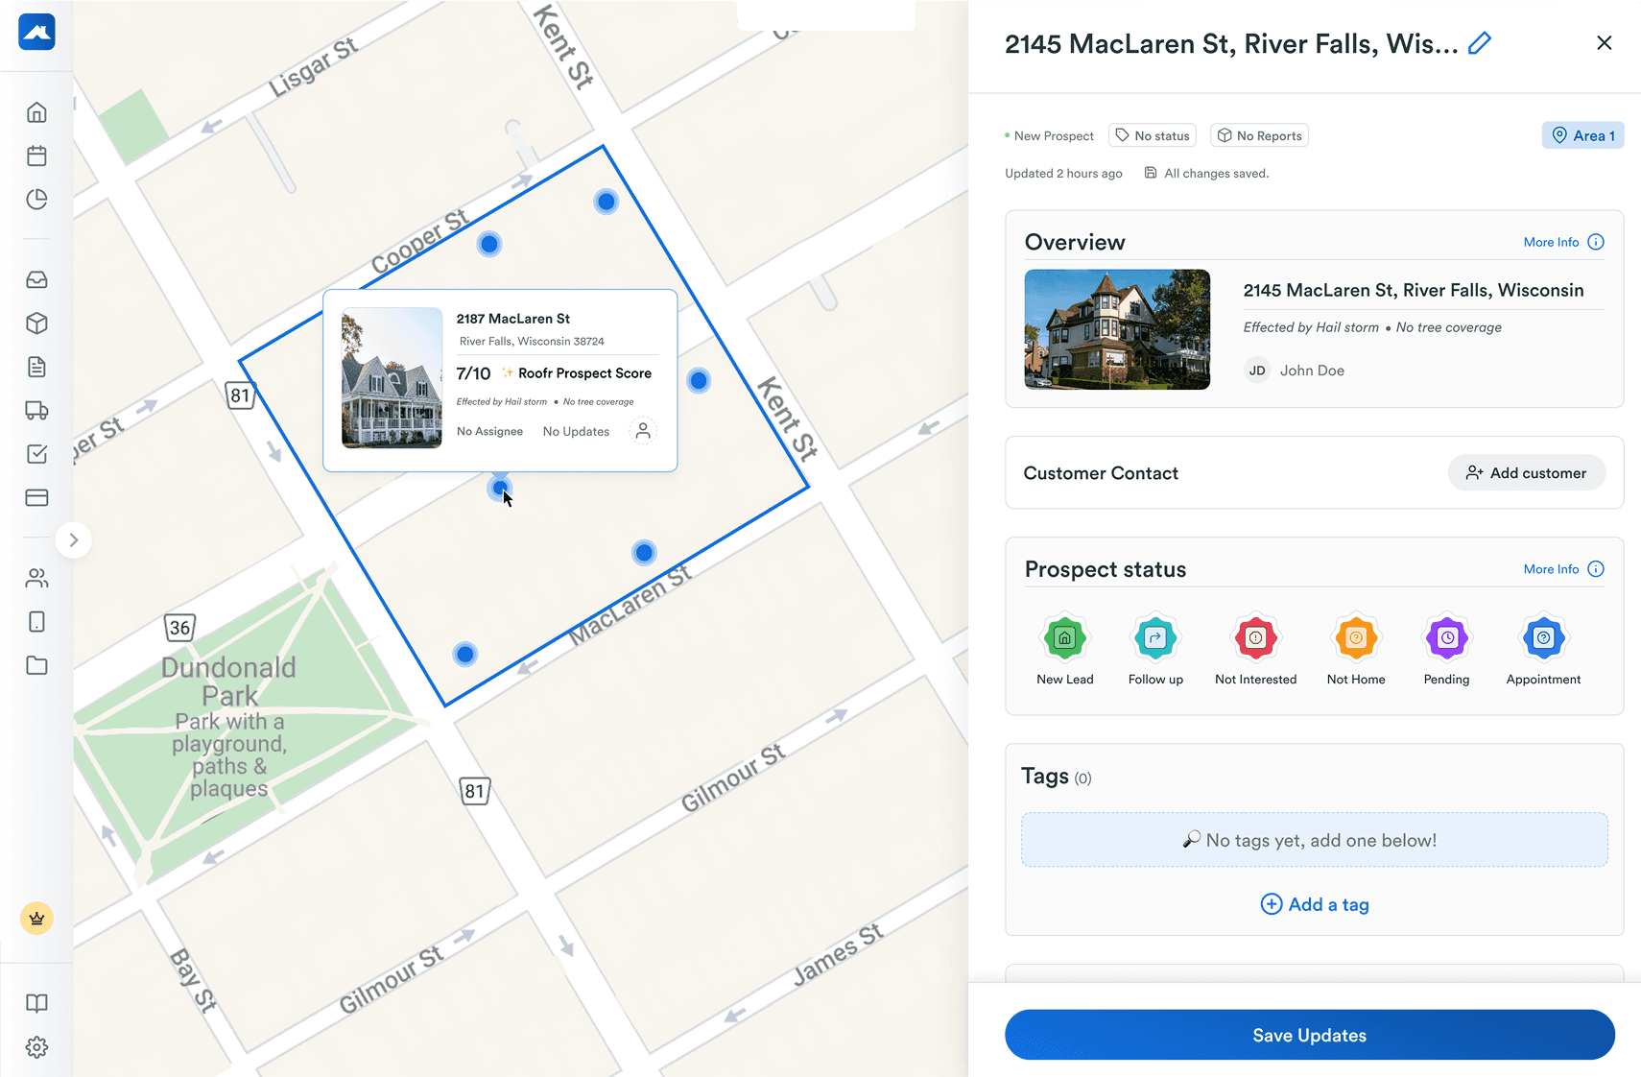Select Not Home status

[1356, 650]
